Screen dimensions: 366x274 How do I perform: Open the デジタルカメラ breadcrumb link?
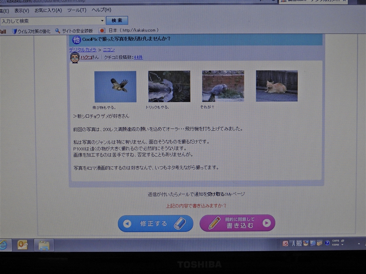pos(83,50)
